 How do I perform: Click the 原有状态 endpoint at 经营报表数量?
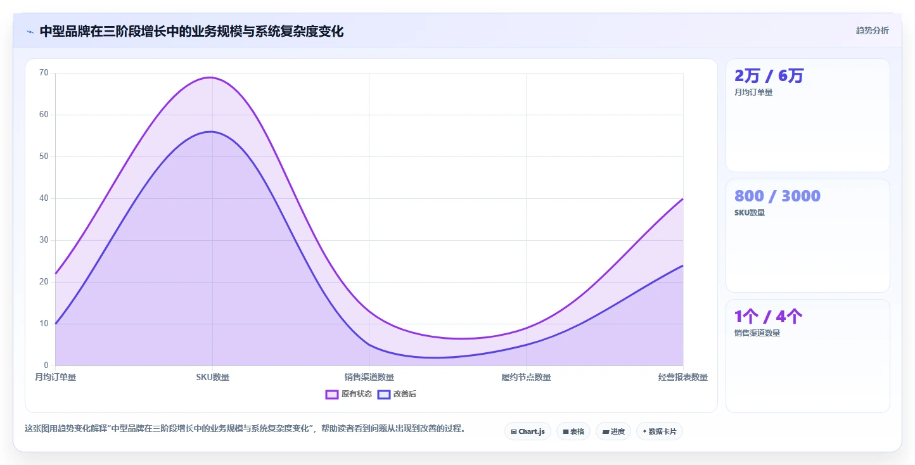pos(682,199)
